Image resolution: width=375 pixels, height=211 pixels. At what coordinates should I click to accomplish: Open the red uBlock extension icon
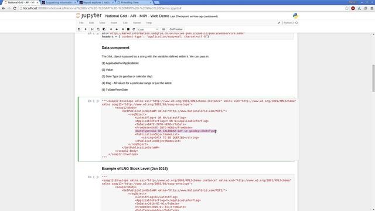tap(353, 8)
